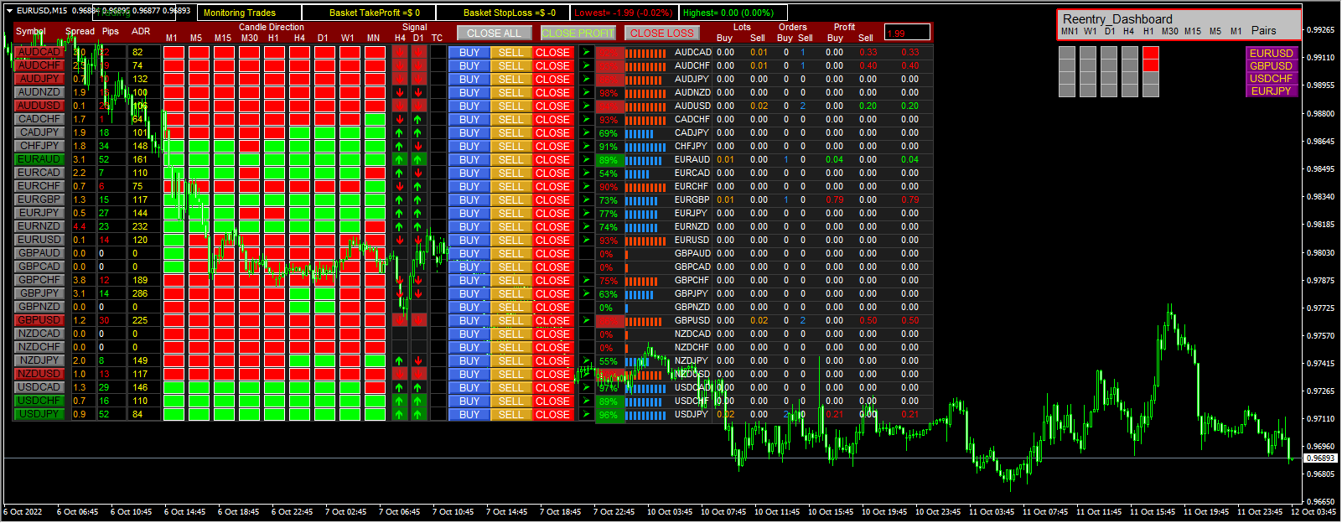This screenshot has width=1342, height=523.
Task: Click BUY in the GBPJPY row
Action: tap(469, 293)
